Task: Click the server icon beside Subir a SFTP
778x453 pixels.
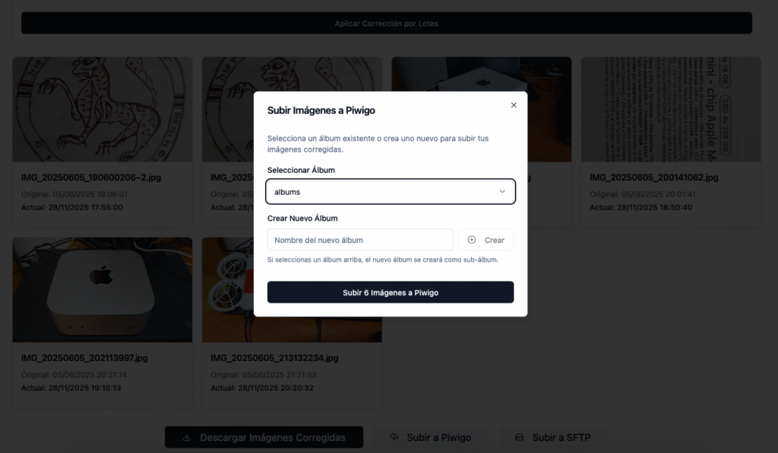Action: [x=520, y=437]
